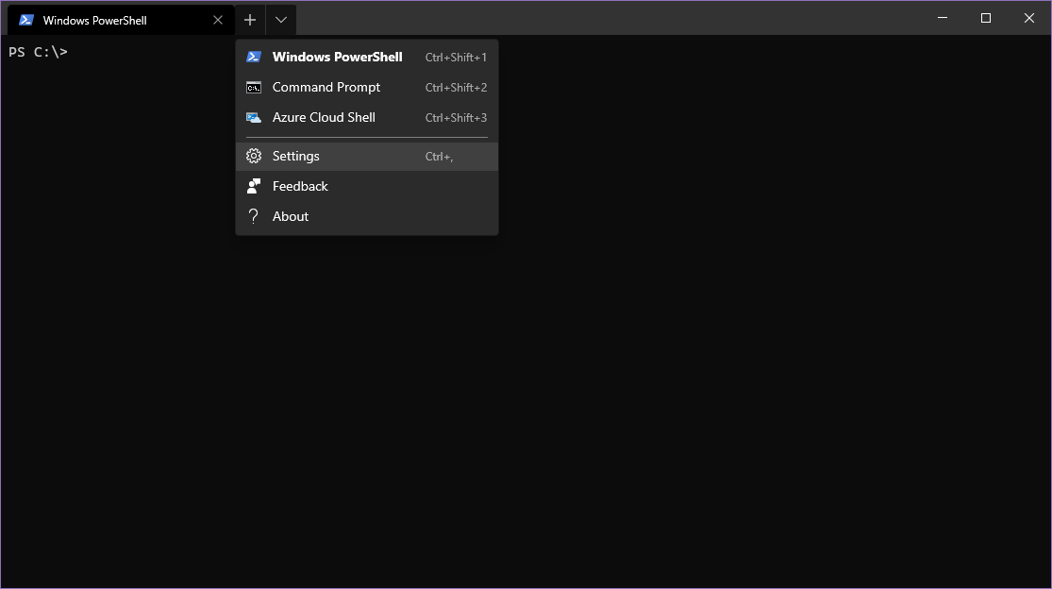Click the About question mark icon
The width and height of the screenshot is (1052, 589).
pos(253,216)
